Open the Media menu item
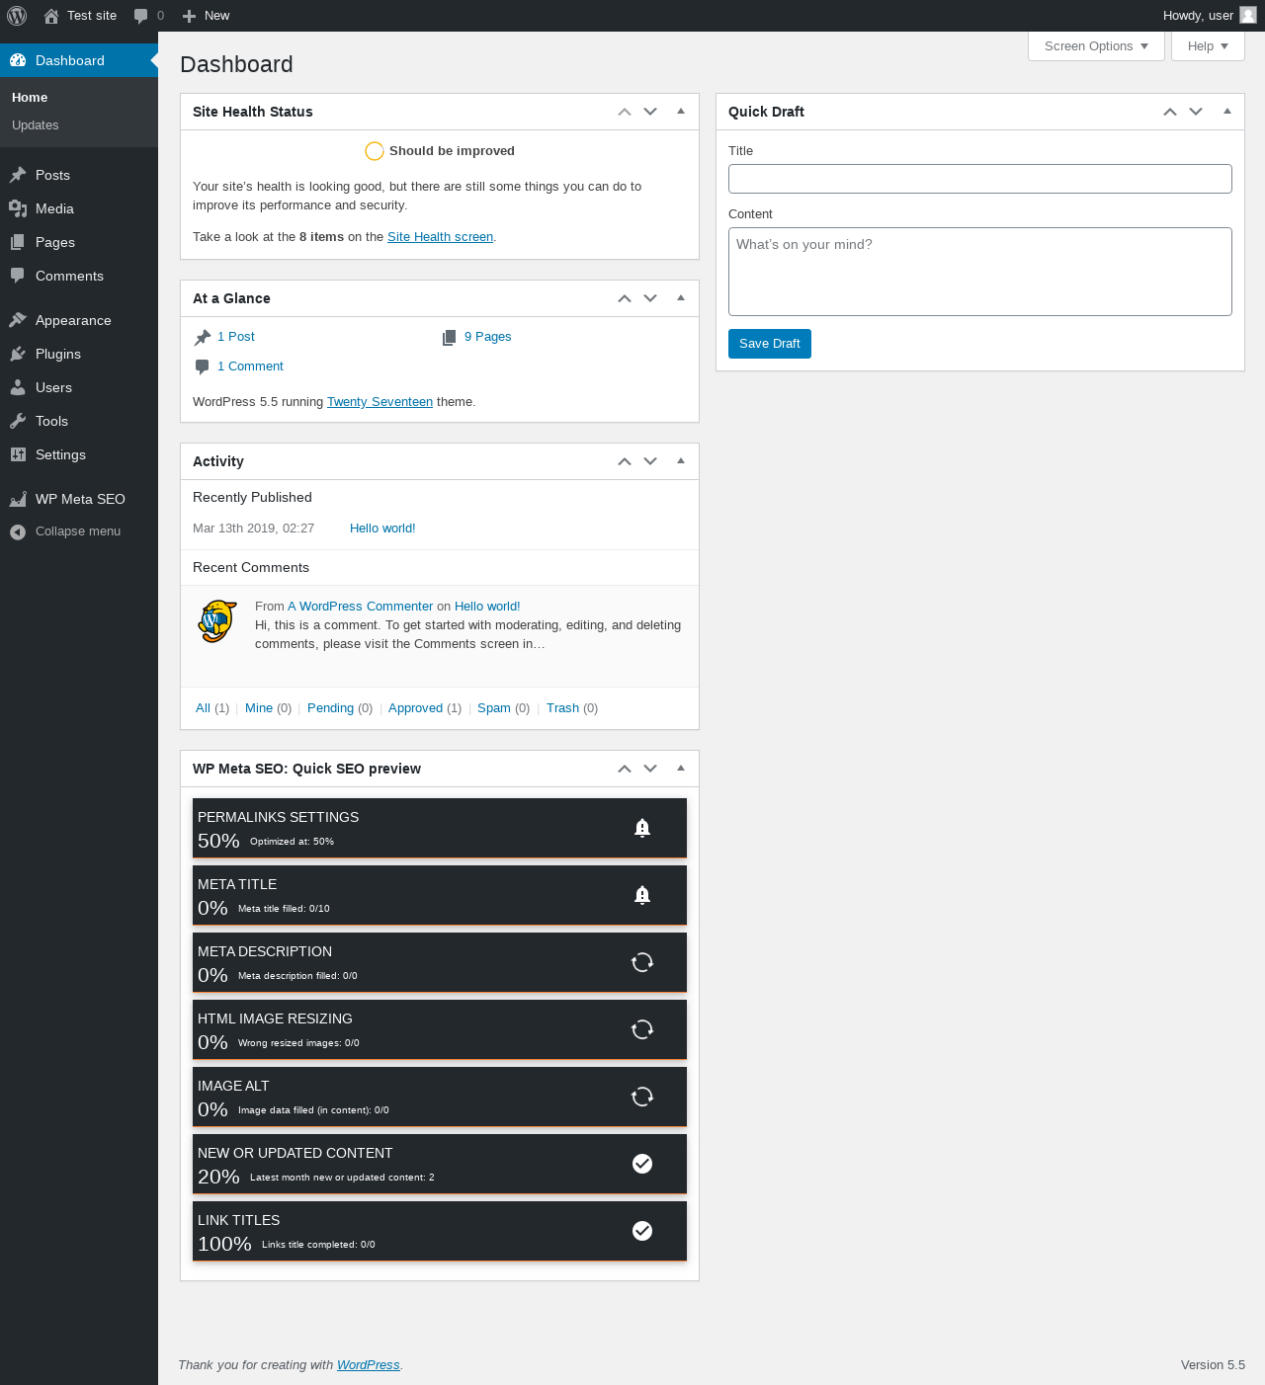 (x=79, y=208)
